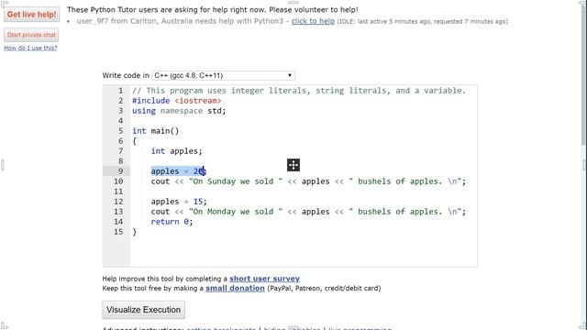The width and height of the screenshot is (587, 330).
Task: Click the Write code in label
Action: pos(126,75)
